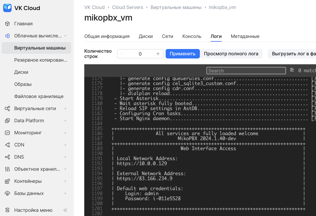Open the Мониторинг monitoring icon
The width and height of the screenshot is (316, 216).
[x=7, y=133]
